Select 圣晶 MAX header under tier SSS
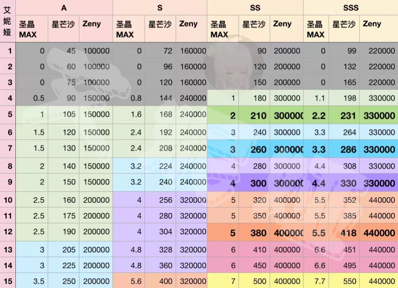Image resolution: width=398 pixels, height=288 pixels. click(x=316, y=29)
